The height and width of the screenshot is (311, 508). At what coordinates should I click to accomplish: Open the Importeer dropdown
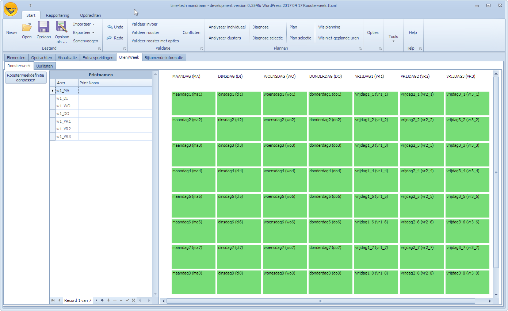(x=84, y=24)
